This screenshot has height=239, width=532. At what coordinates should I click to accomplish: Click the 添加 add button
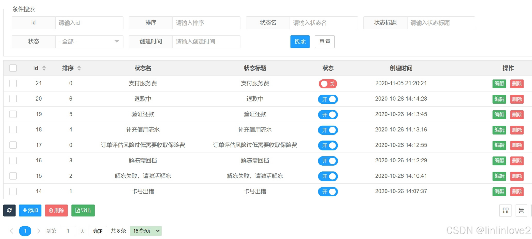pyautogui.click(x=30, y=210)
